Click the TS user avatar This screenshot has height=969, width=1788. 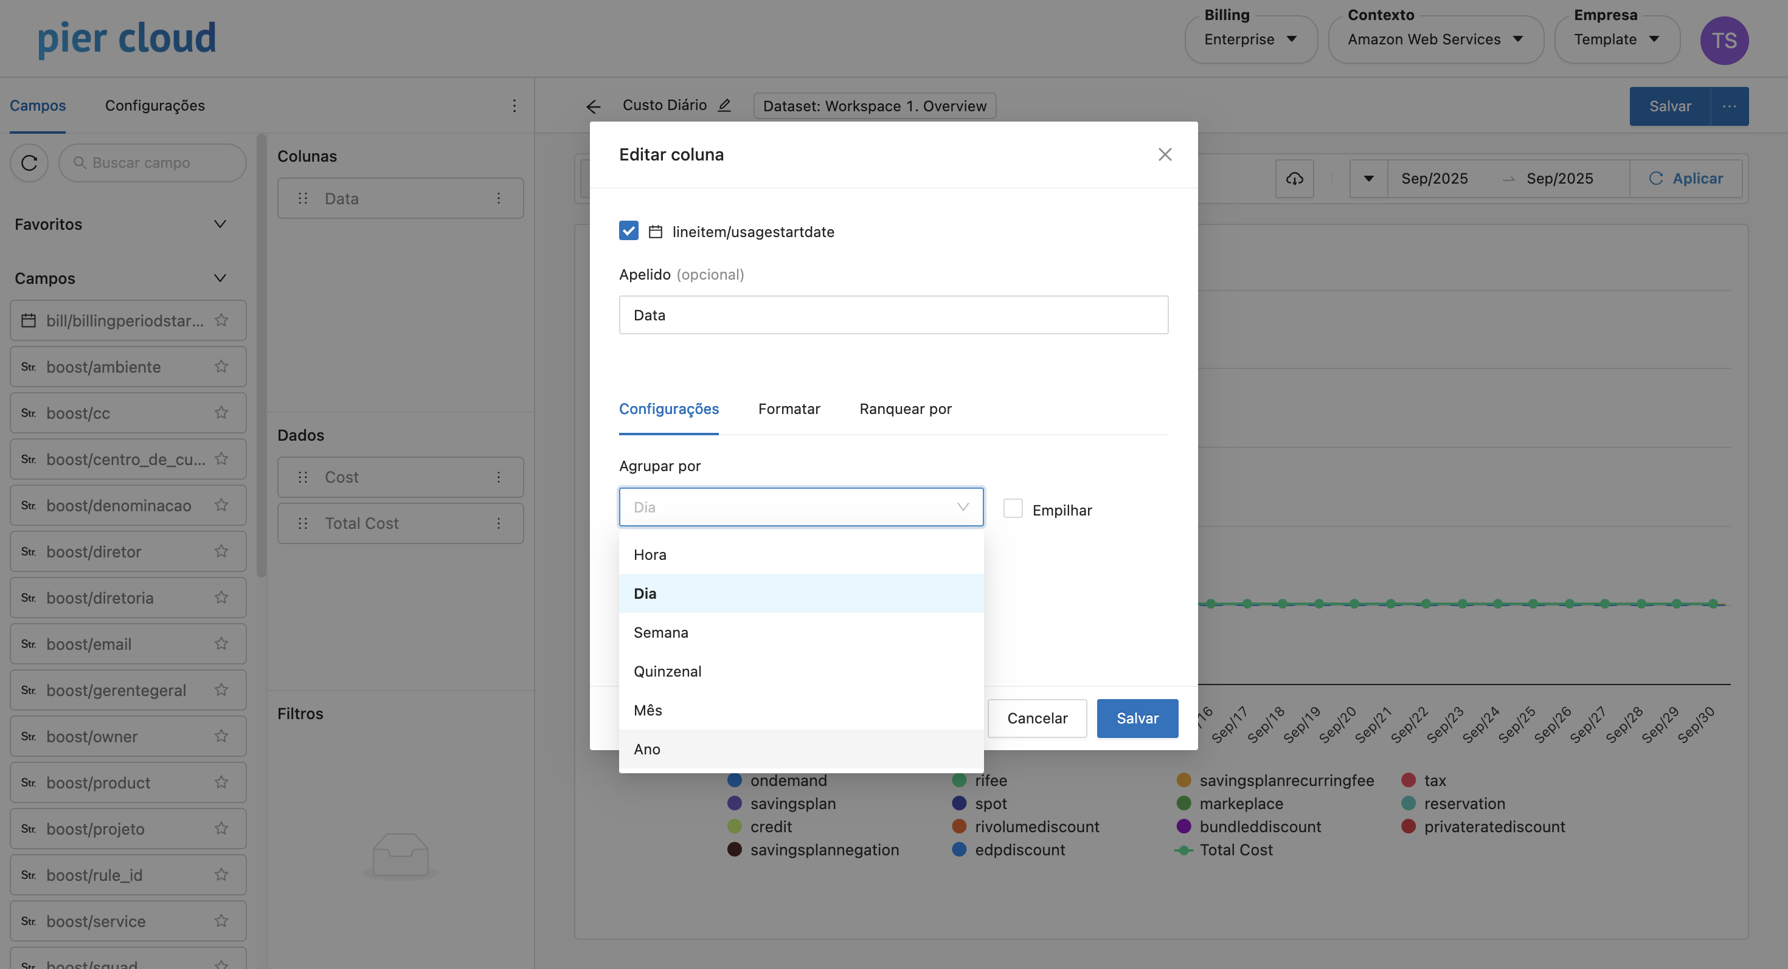[x=1724, y=40]
